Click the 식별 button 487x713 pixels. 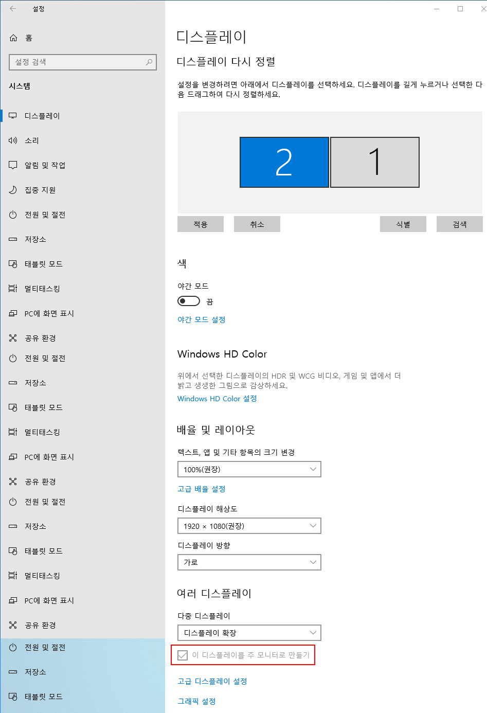(x=403, y=224)
